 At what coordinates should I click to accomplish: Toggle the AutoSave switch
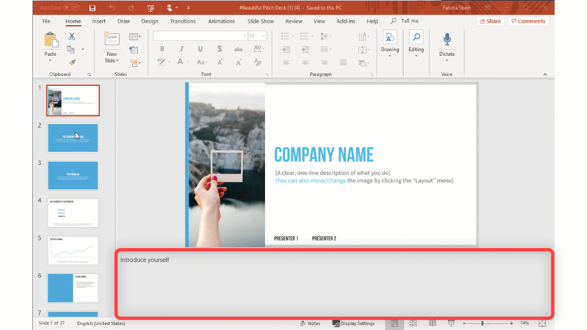click(x=71, y=8)
